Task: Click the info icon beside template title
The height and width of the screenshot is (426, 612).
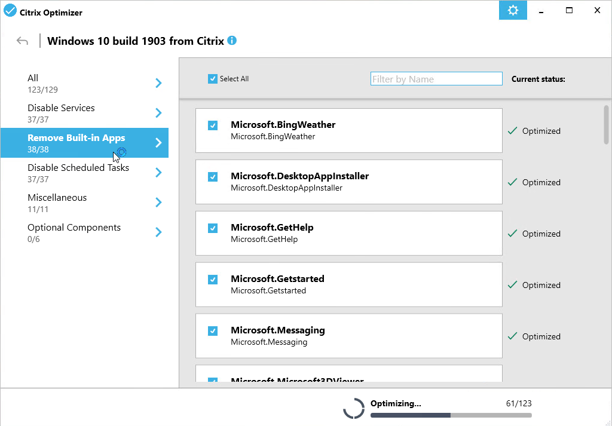Action: [x=232, y=40]
